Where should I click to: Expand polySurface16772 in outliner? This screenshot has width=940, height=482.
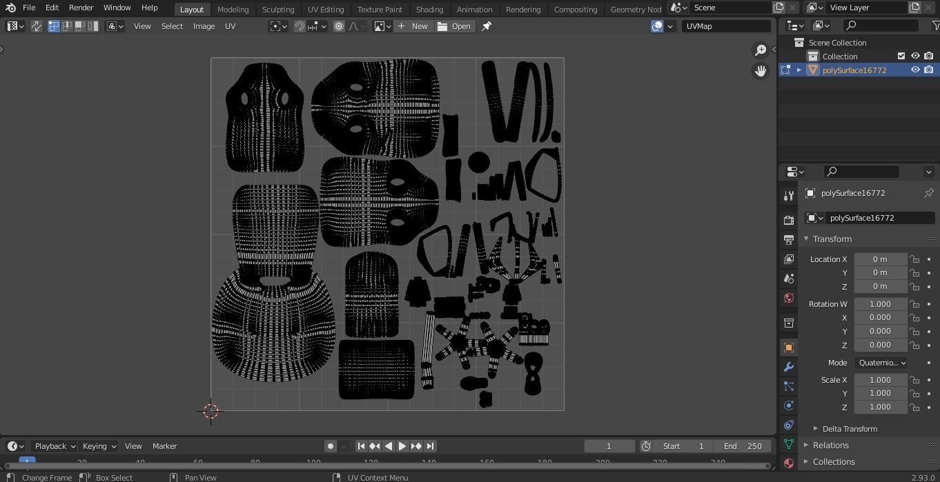coord(799,70)
